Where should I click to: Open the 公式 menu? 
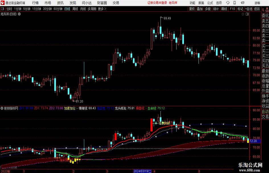coord(210,3)
